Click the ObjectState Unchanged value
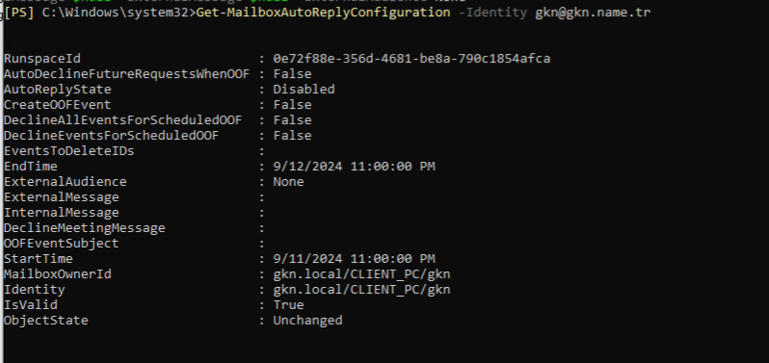 (307, 321)
